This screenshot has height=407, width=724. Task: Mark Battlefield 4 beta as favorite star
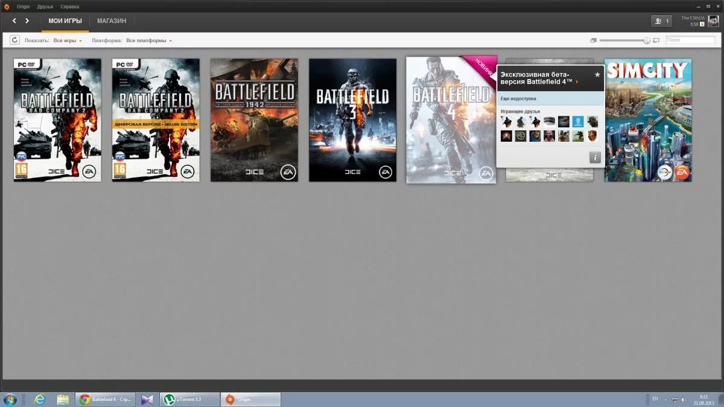(x=597, y=74)
